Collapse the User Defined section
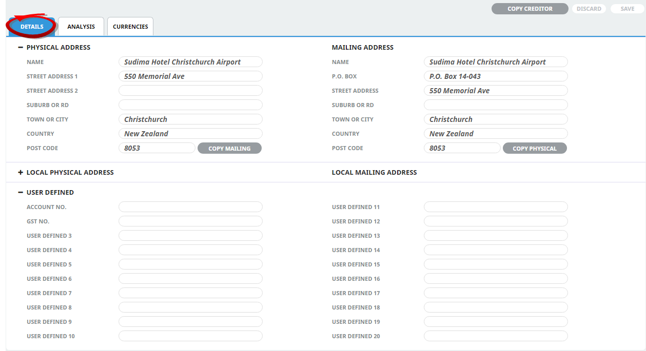 (21, 193)
